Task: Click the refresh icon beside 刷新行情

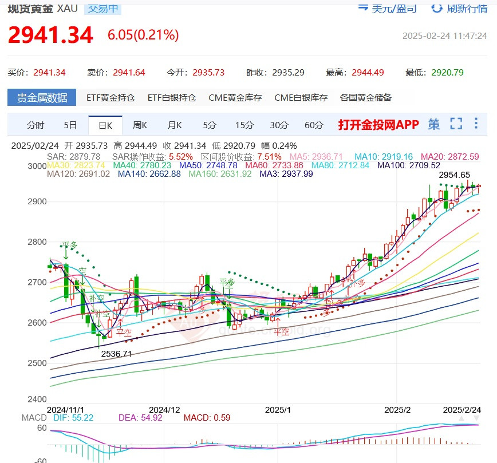Action: pyautogui.click(x=437, y=8)
